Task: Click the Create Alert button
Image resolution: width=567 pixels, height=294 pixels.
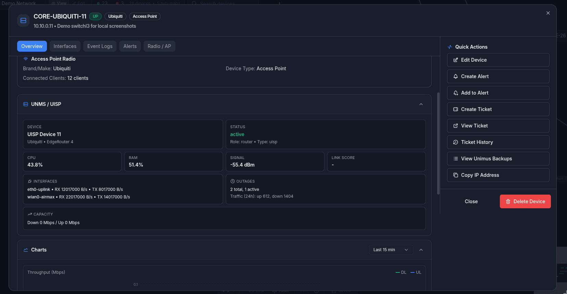Action: coord(498,76)
